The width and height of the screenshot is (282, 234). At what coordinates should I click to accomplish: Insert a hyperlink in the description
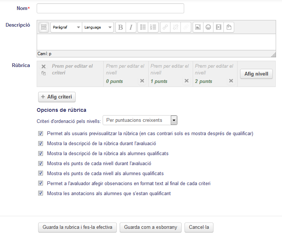coord(165,27)
